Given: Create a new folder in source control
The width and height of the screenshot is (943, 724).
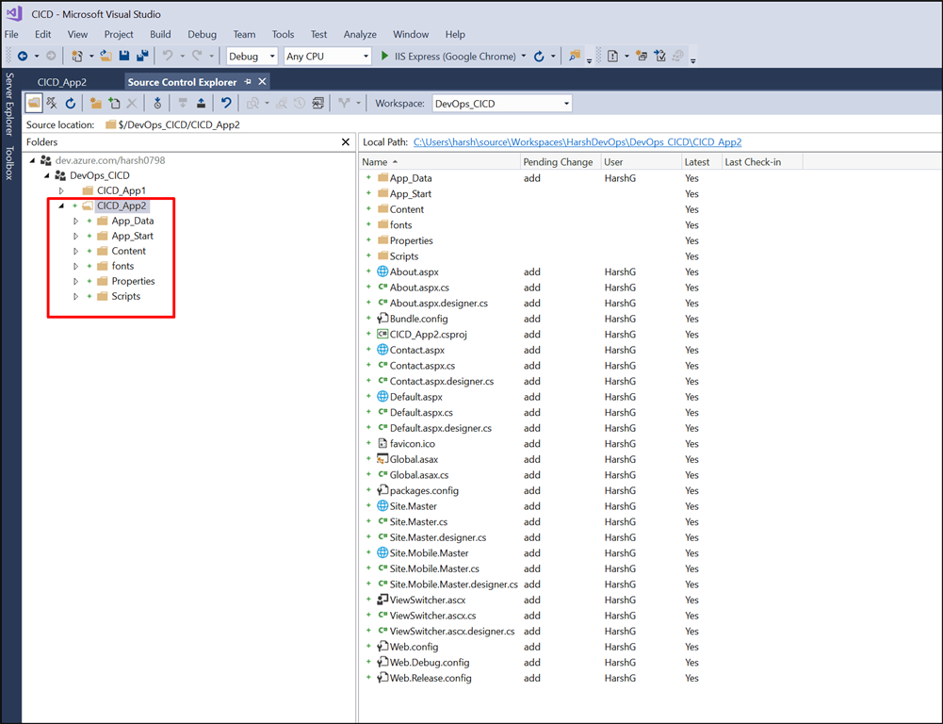Looking at the screenshot, I should (97, 103).
